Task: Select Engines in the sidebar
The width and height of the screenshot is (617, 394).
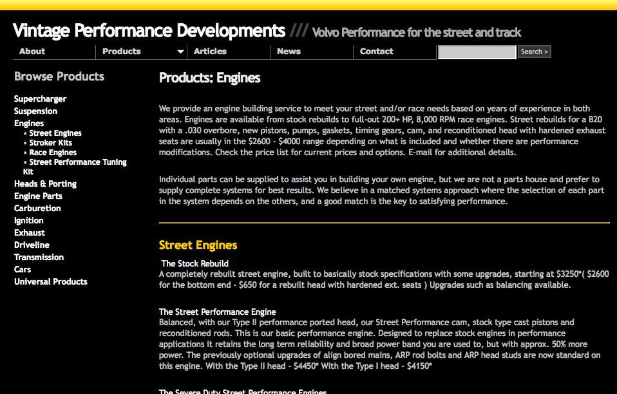Action: (x=29, y=124)
